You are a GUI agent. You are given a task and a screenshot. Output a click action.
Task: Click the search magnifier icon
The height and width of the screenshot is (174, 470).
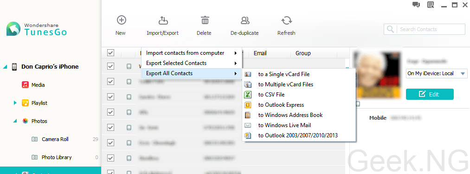click(390, 29)
